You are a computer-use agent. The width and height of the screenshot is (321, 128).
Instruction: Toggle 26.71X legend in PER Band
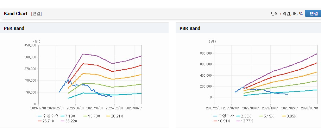(x=46, y=121)
